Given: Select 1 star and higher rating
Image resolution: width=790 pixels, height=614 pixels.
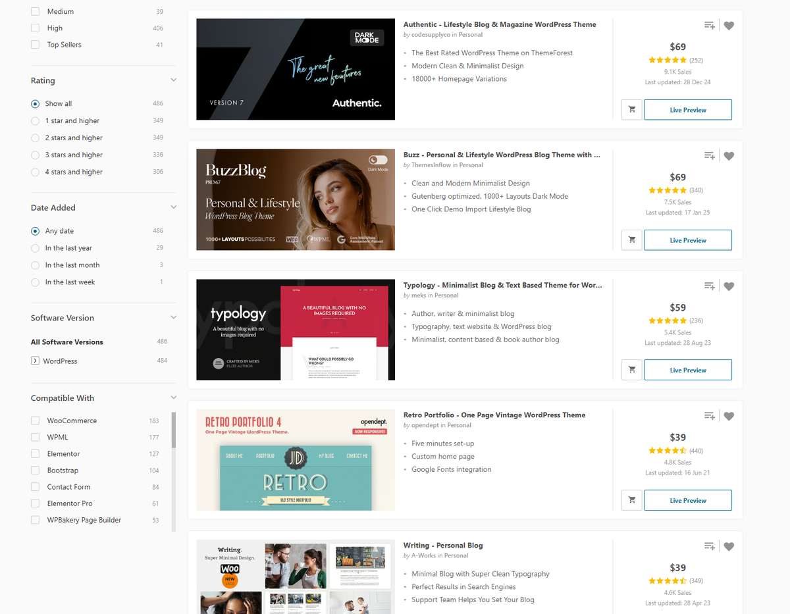Looking at the screenshot, I should pyautogui.click(x=35, y=121).
